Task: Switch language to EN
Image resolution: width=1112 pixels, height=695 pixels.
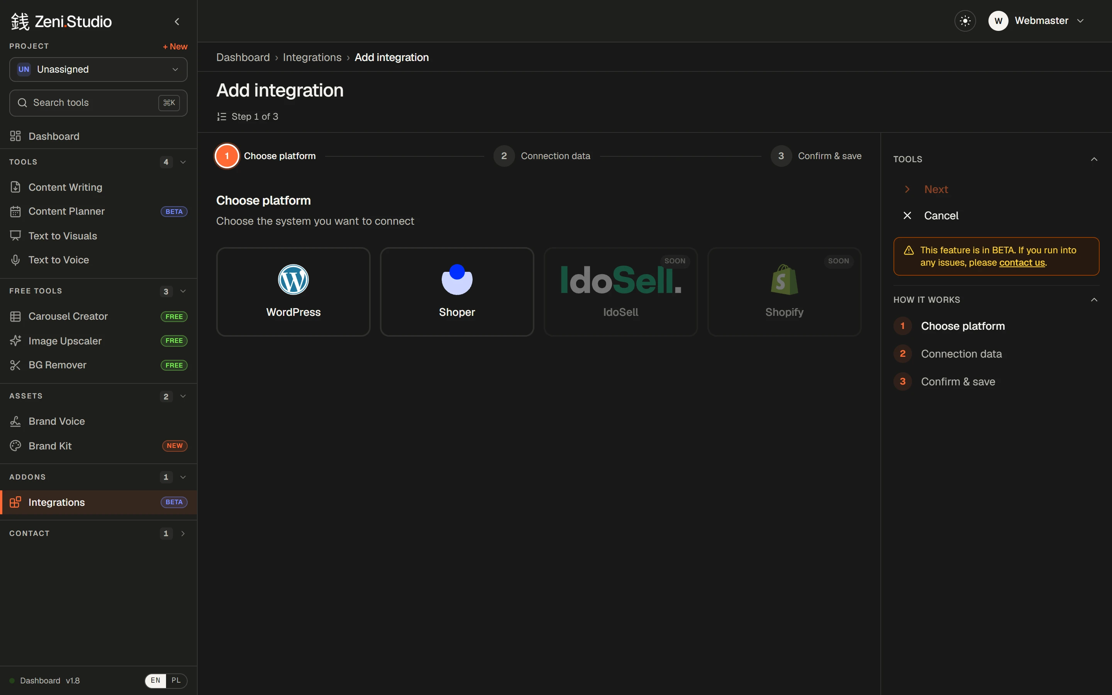Action: click(155, 680)
